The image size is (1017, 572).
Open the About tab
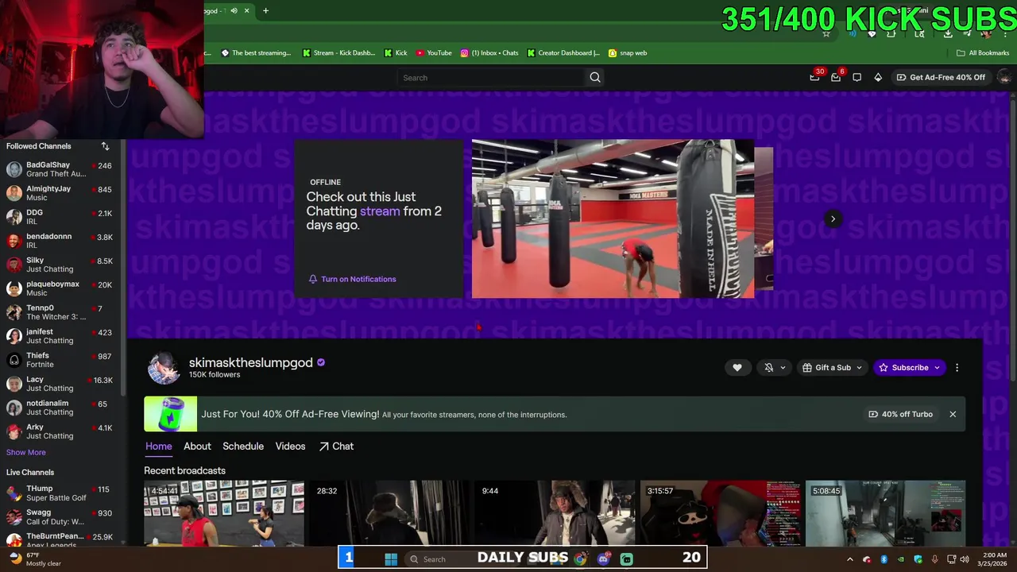pos(197,446)
